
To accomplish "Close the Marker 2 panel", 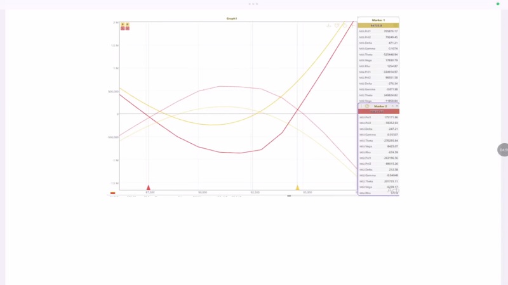I will [397, 106].
